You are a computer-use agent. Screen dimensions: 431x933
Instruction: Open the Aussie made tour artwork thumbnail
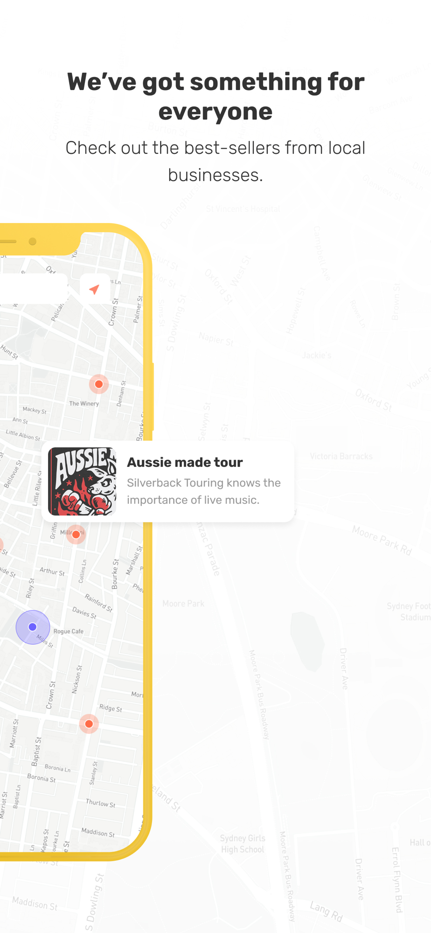pos(82,481)
